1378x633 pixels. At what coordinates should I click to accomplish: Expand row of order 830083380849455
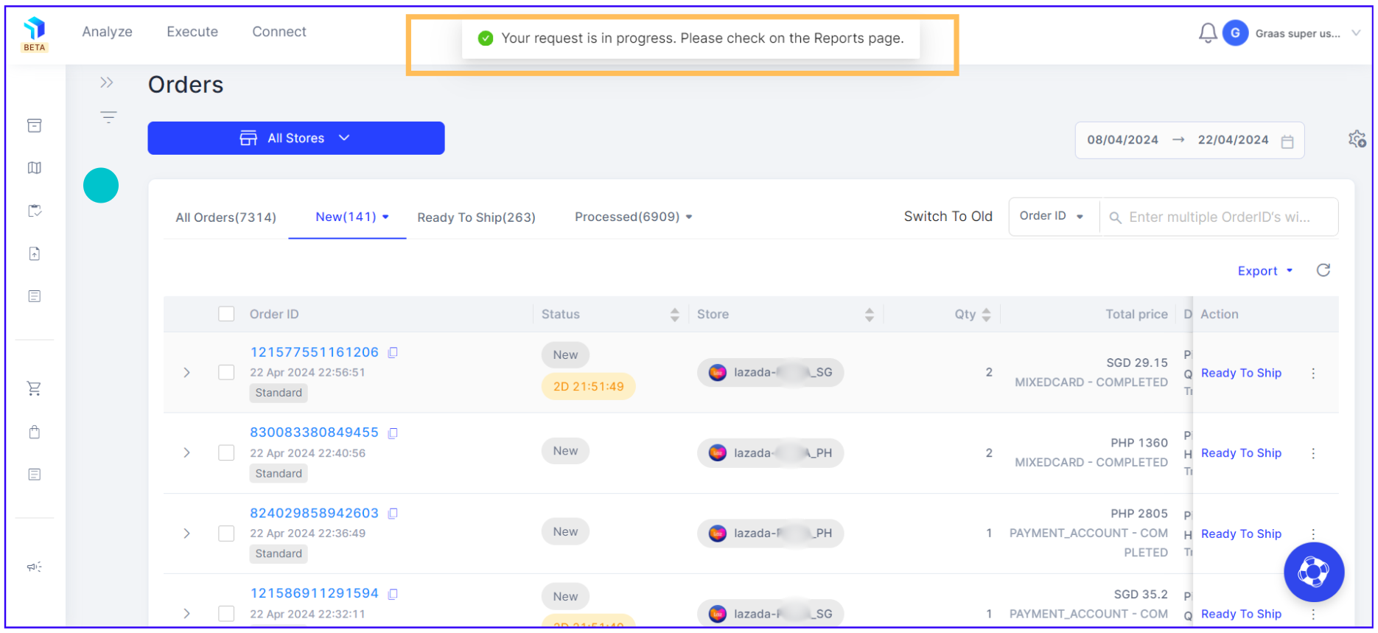point(186,452)
